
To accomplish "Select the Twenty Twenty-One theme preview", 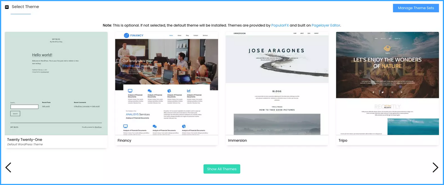I will (x=56, y=83).
